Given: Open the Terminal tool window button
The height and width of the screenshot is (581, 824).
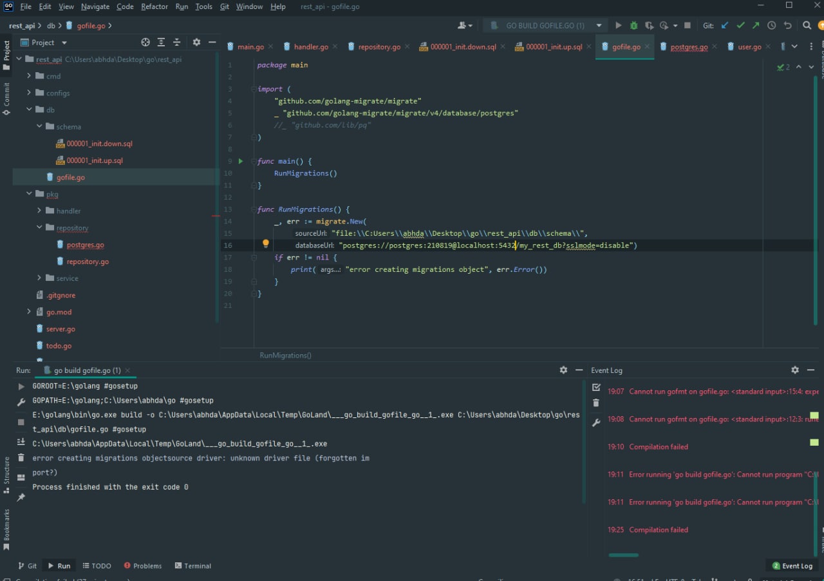Looking at the screenshot, I should click(x=193, y=566).
